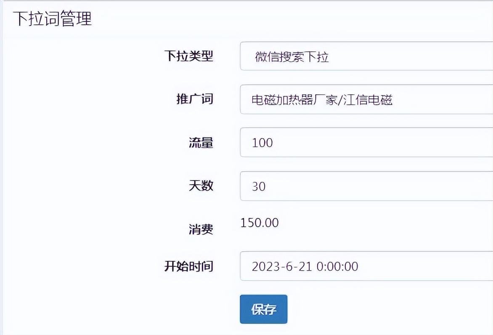Click the 下拉类型 field label

pyautogui.click(x=189, y=56)
